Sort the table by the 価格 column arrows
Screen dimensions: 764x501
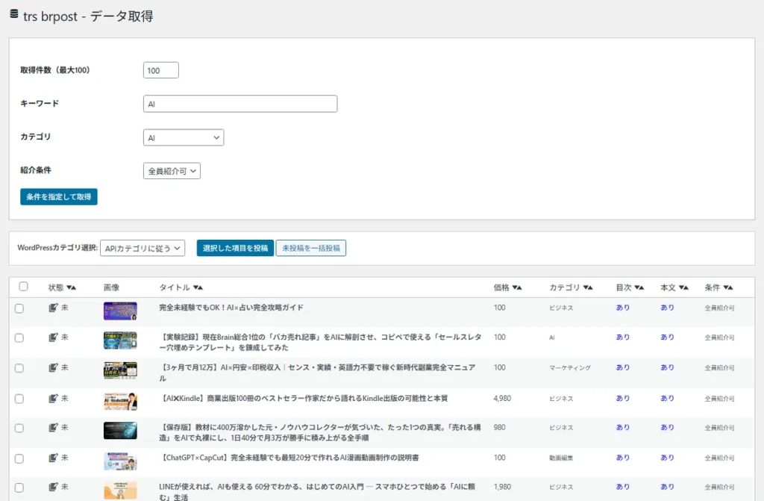[517, 287]
